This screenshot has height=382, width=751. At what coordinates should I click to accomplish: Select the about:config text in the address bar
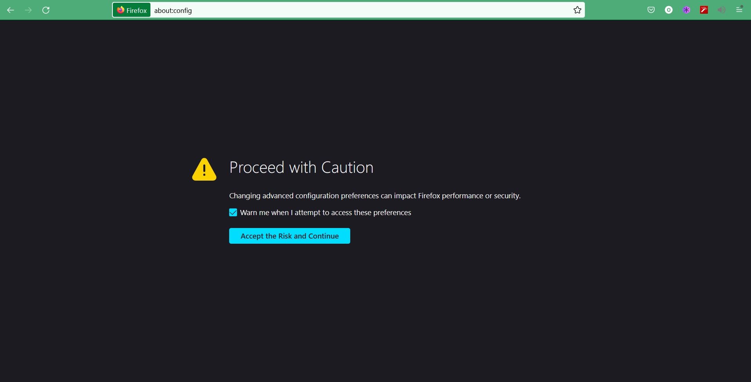[173, 11]
